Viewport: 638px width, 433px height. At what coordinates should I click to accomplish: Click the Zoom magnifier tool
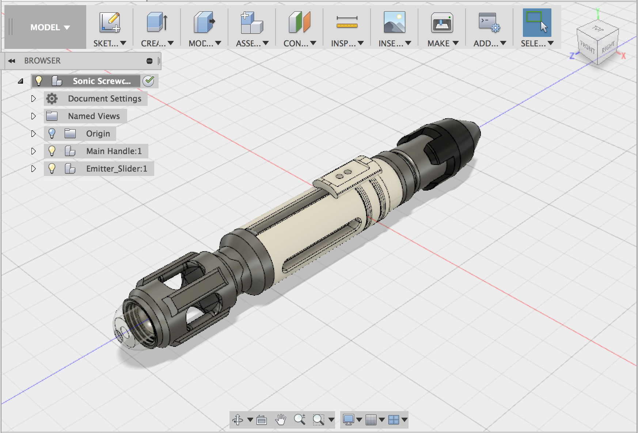click(300, 419)
